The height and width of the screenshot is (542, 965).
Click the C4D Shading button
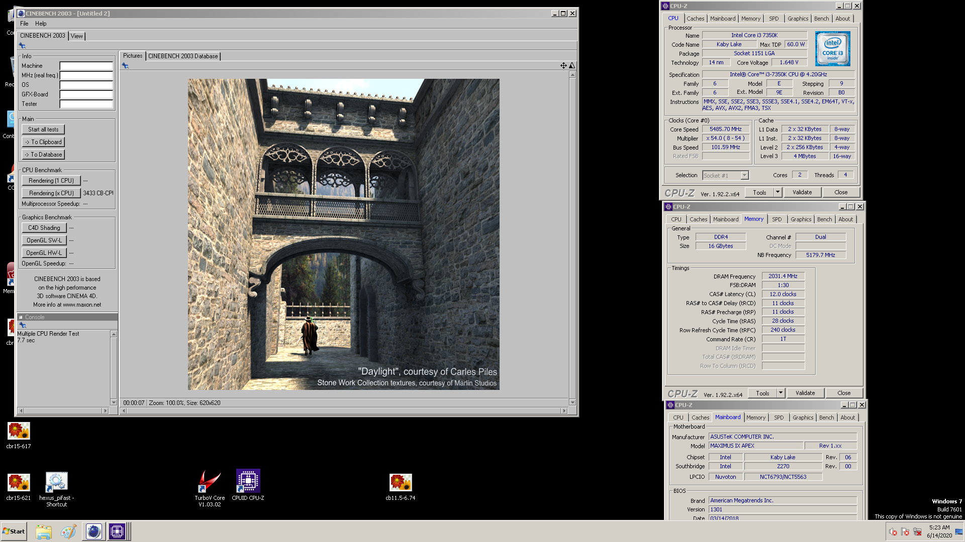tap(44, 228)
